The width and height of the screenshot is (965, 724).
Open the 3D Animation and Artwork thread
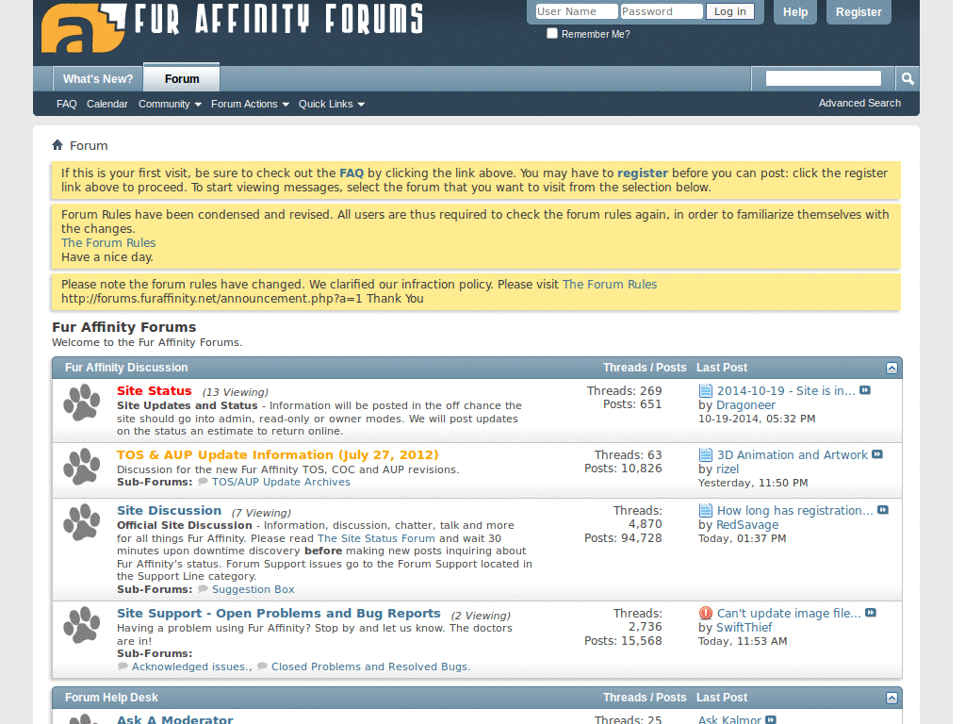coord(792,454)
